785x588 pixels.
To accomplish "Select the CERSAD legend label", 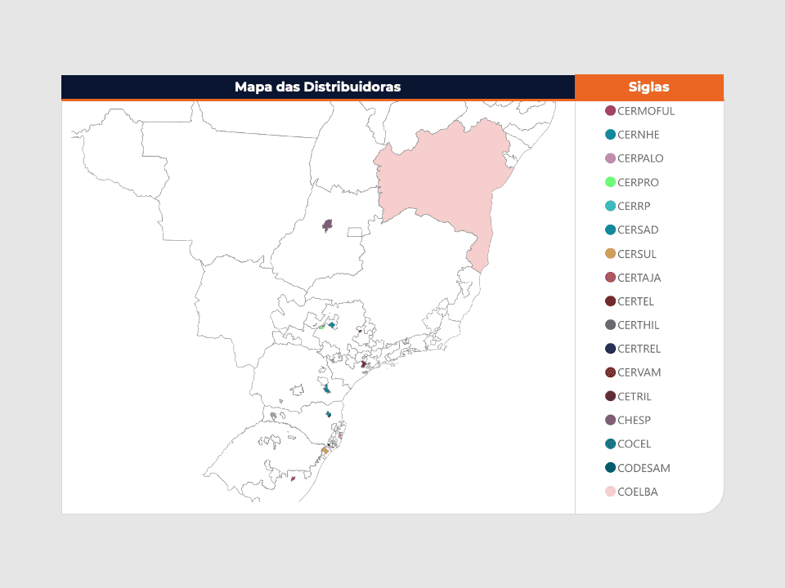I will pyautogui.click(x=638, y=230).
